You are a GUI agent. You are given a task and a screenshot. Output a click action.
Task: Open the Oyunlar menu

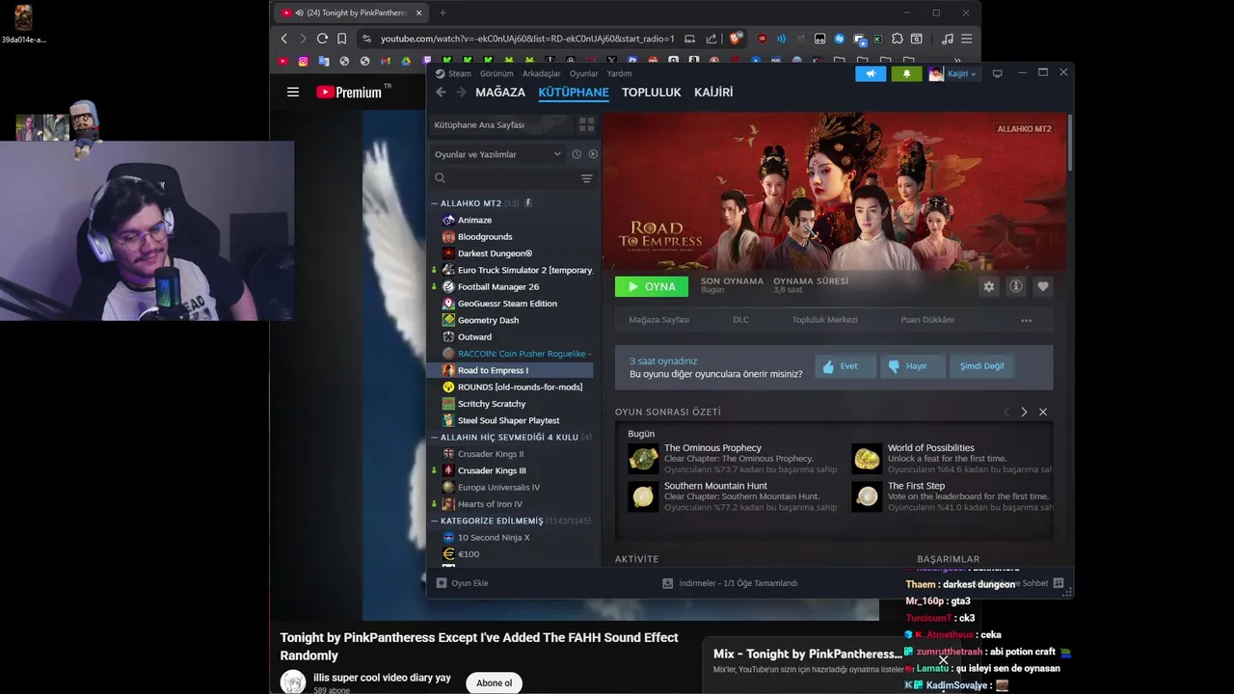pos(583,73)
